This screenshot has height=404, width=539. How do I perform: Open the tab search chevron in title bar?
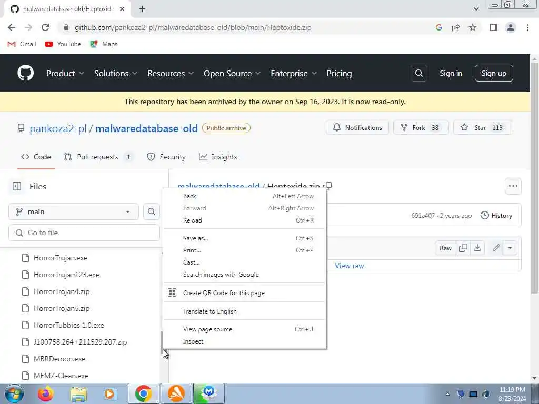(476, 9)
